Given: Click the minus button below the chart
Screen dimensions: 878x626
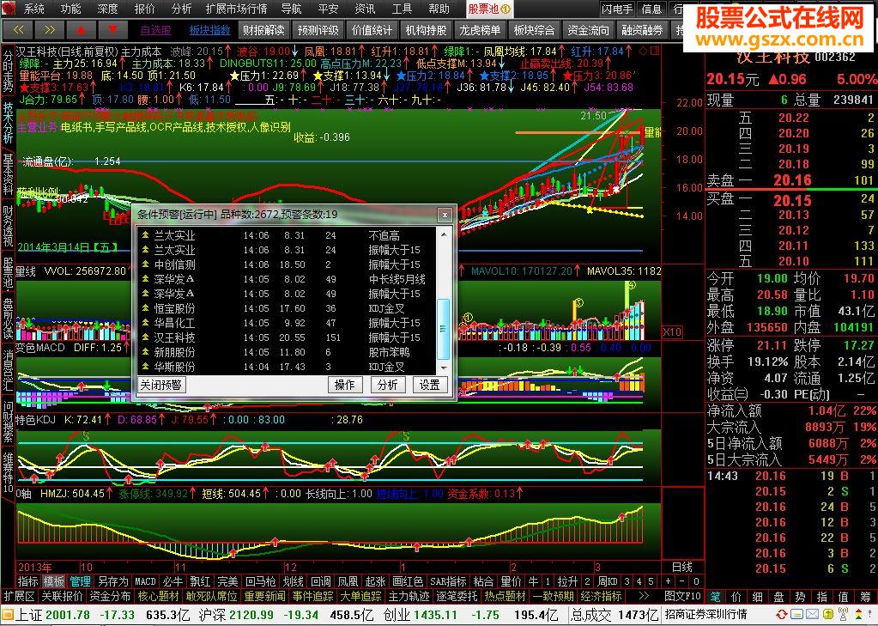Looking at the screenshot, I should [682, 581].
